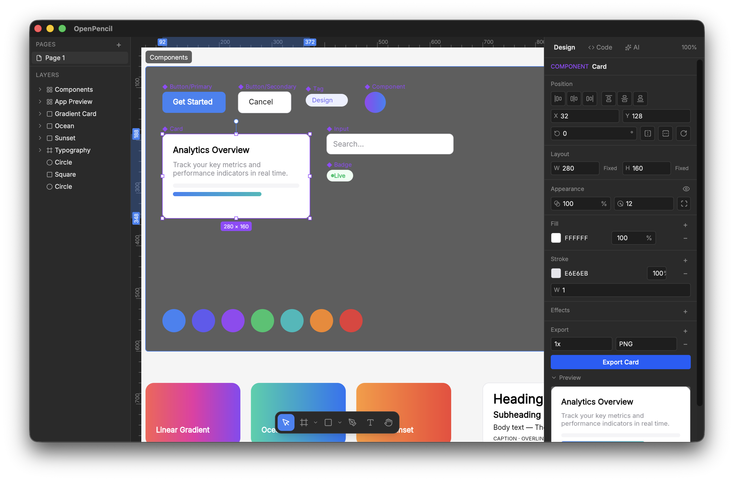Click the Get Started button on canvas
Image resolution: width=734 pixels, height=481 pixels.
[x=194, y=102]
